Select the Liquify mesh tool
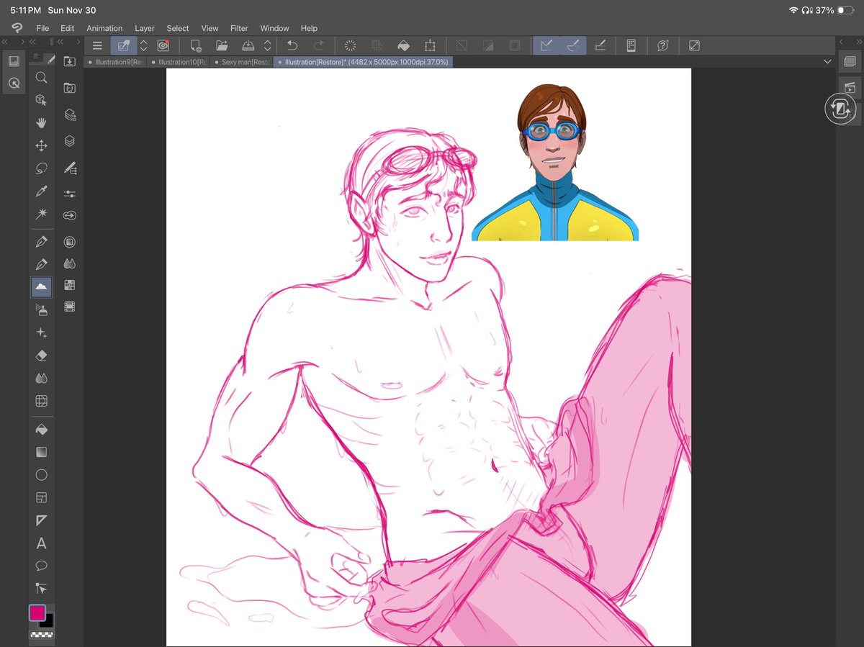 [41, 401]
